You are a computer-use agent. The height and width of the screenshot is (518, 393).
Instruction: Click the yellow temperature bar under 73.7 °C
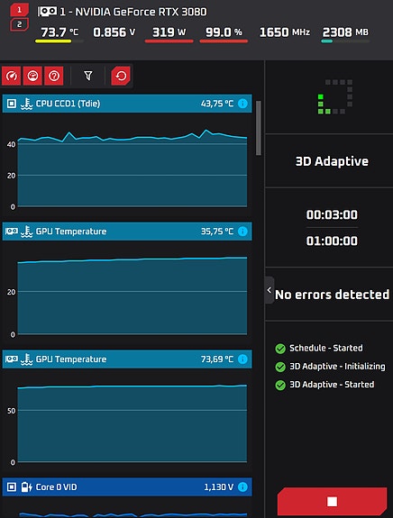[53, 41]
